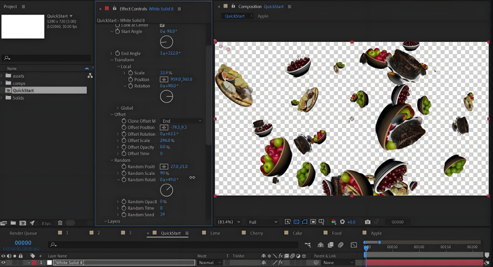Click the Project panel search field

point(47,58)
